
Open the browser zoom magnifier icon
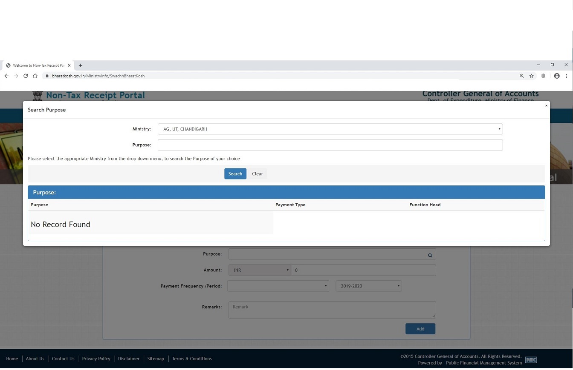click(521, 76)
